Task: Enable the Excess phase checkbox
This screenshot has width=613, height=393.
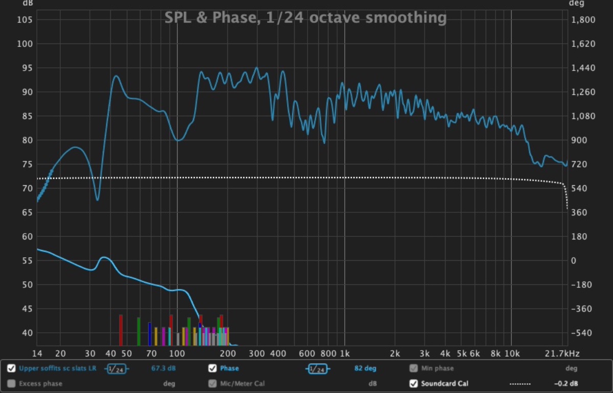Action: pos(11,384)
